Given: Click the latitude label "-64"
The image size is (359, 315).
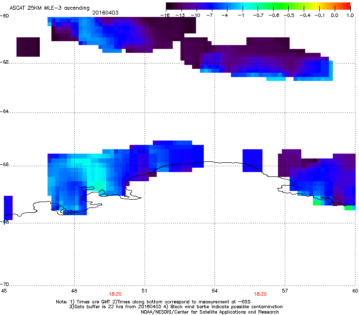Looking at the screenshot, I should [4, 111].
